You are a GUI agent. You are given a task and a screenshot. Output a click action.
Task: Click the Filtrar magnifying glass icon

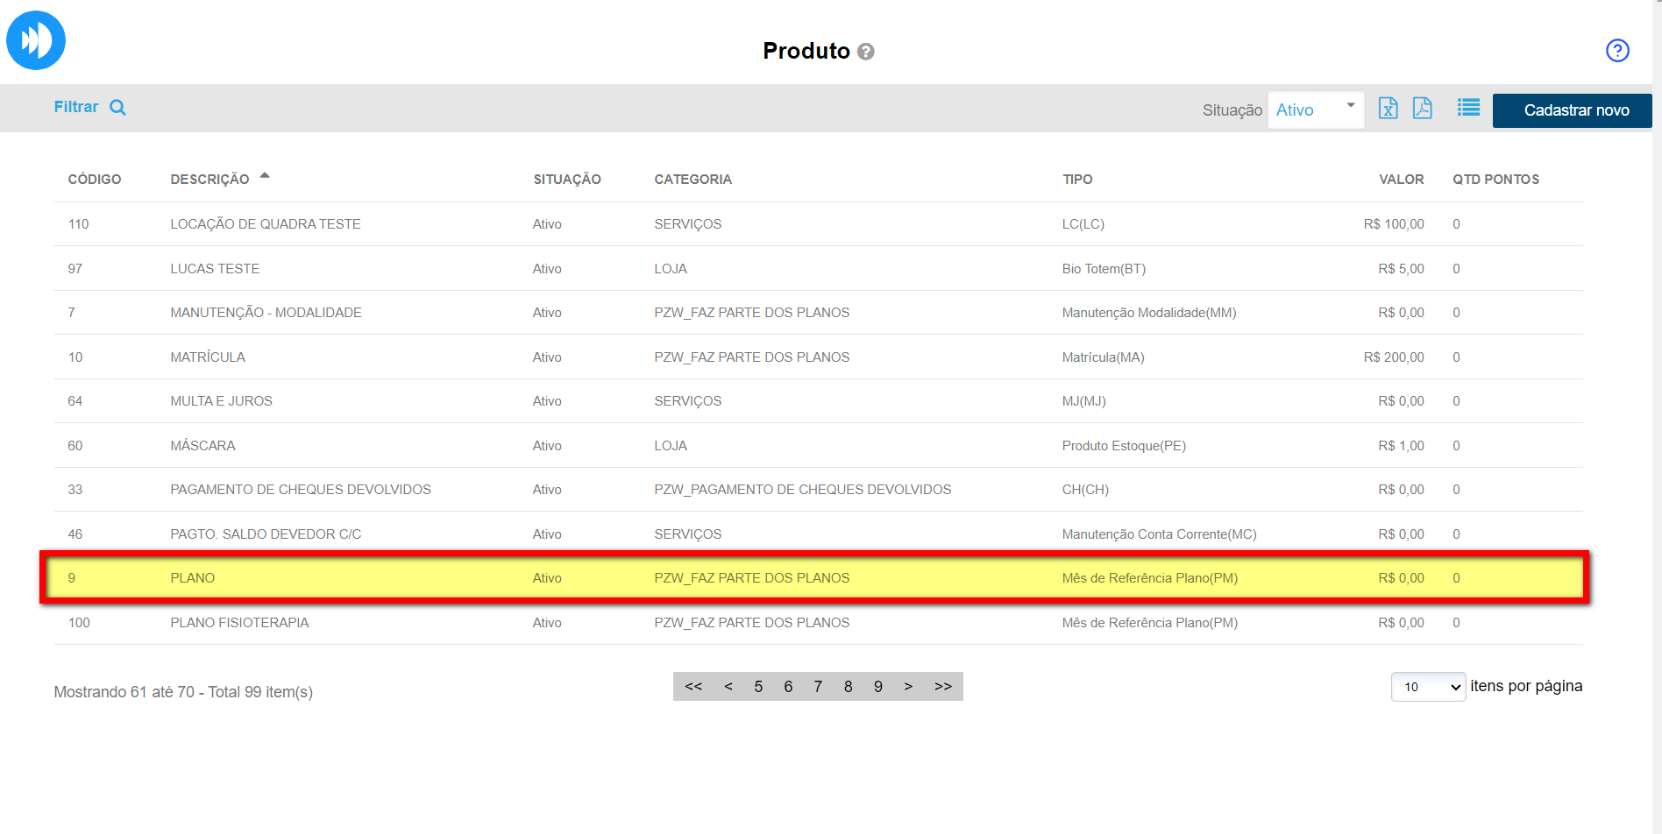pos(117,108)
